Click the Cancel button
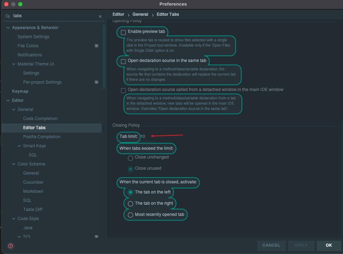Screen dimensions: 343x254 [x=271, y=245]
